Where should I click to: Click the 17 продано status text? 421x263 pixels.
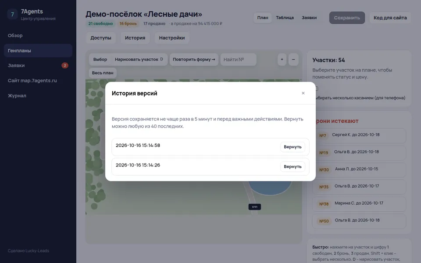point(154,24)
